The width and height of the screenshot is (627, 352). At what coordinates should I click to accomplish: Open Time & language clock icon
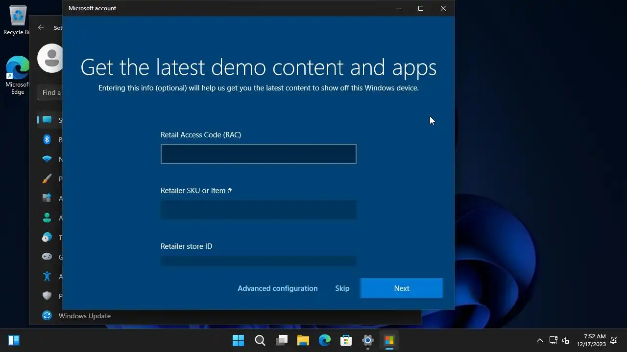click(x=47, y=237)
